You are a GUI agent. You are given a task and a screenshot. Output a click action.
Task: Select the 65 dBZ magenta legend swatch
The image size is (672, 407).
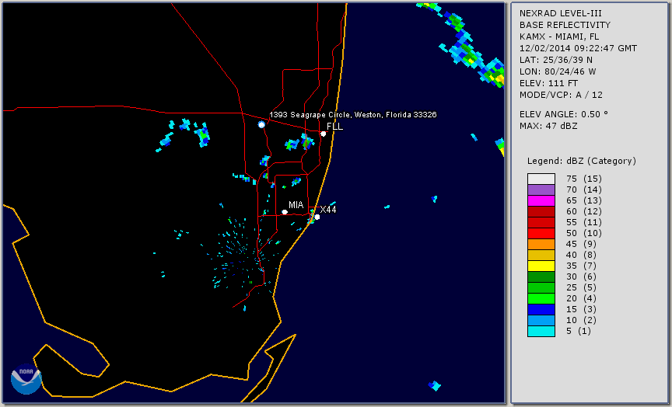(x=541, y=200)
